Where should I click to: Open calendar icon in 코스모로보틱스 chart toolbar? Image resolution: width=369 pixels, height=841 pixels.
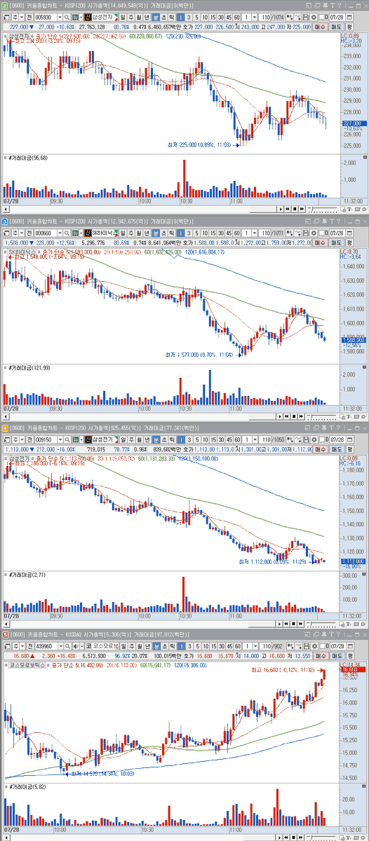(349, 646)
